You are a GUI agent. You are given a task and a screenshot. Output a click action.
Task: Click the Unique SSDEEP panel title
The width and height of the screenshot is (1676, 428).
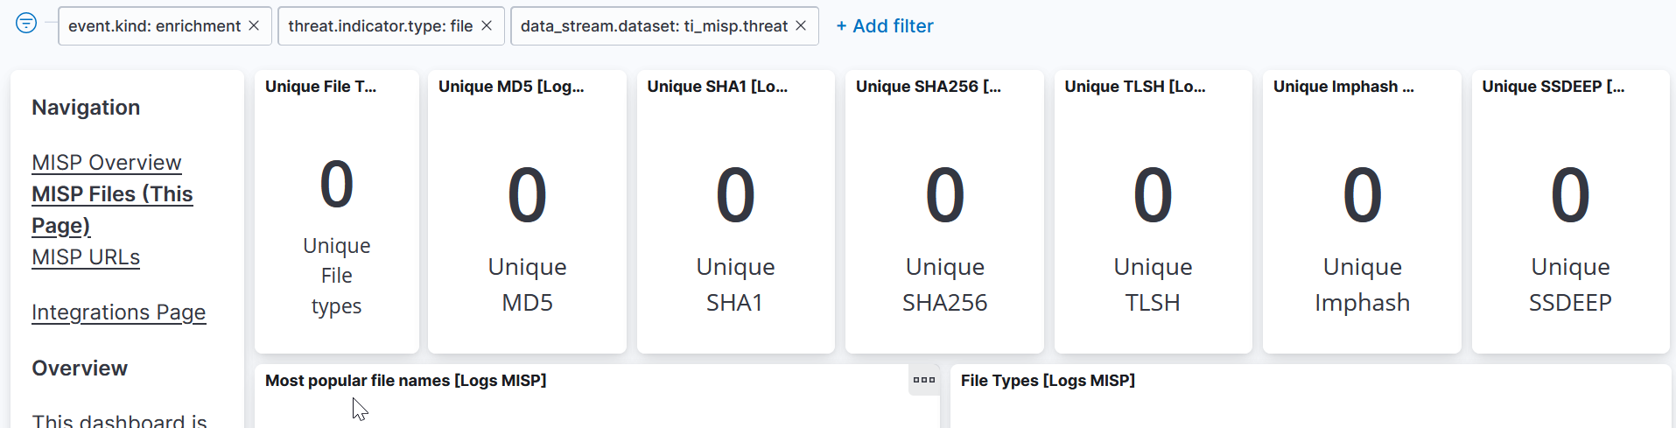coord(1553,87)
